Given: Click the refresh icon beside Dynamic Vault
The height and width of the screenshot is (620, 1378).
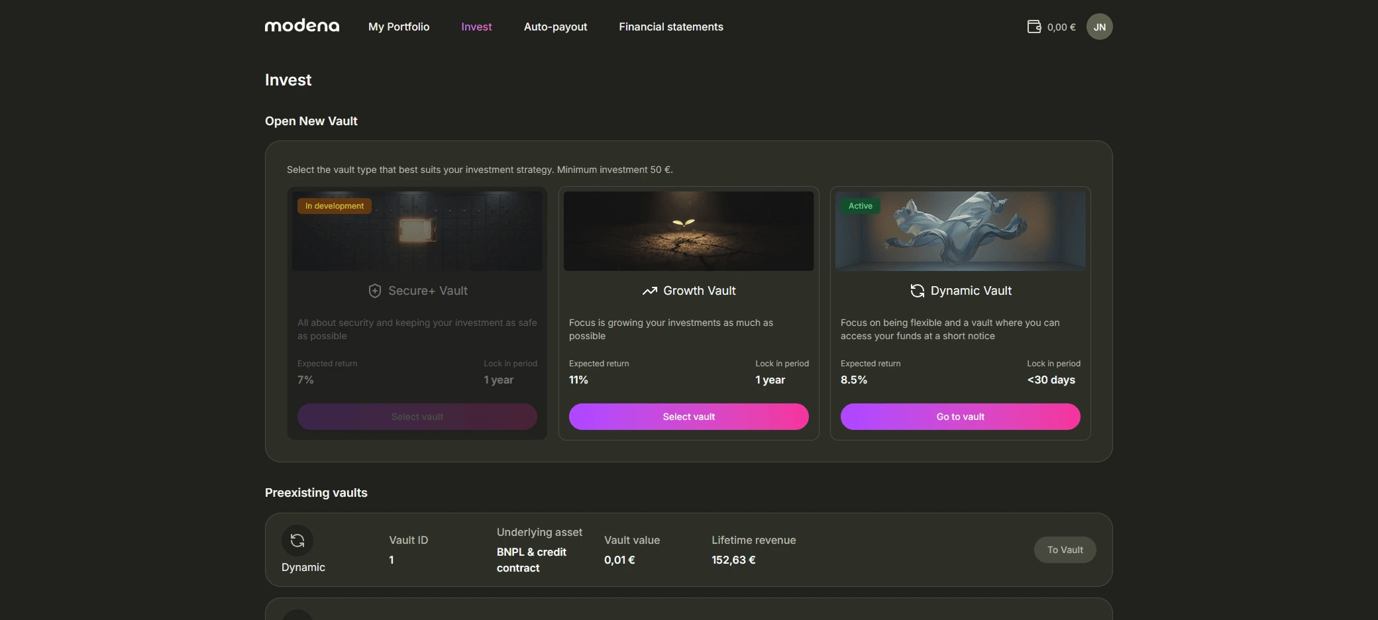Looking at the screenshot, I should [918, 291].
